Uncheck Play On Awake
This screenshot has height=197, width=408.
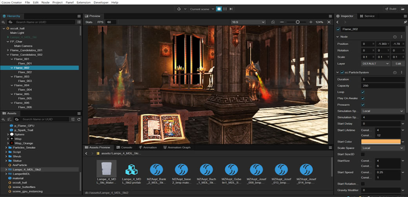(x=362, y=98)
